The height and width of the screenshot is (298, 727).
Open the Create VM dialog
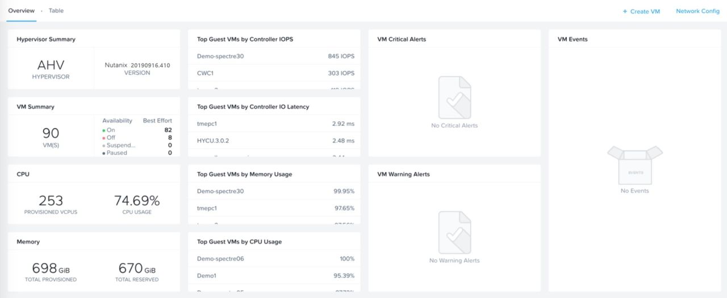coord(641,11)
